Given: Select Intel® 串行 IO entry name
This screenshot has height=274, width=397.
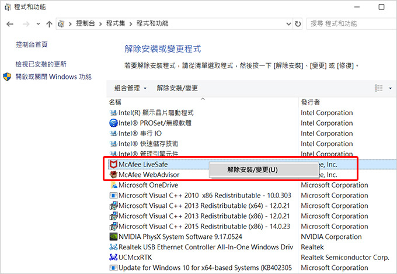Looking at the screenshot, I should point(140,133).
